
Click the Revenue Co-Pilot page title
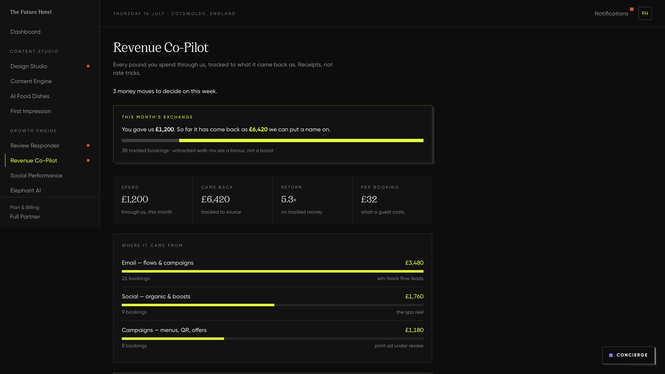pos(161,47)
